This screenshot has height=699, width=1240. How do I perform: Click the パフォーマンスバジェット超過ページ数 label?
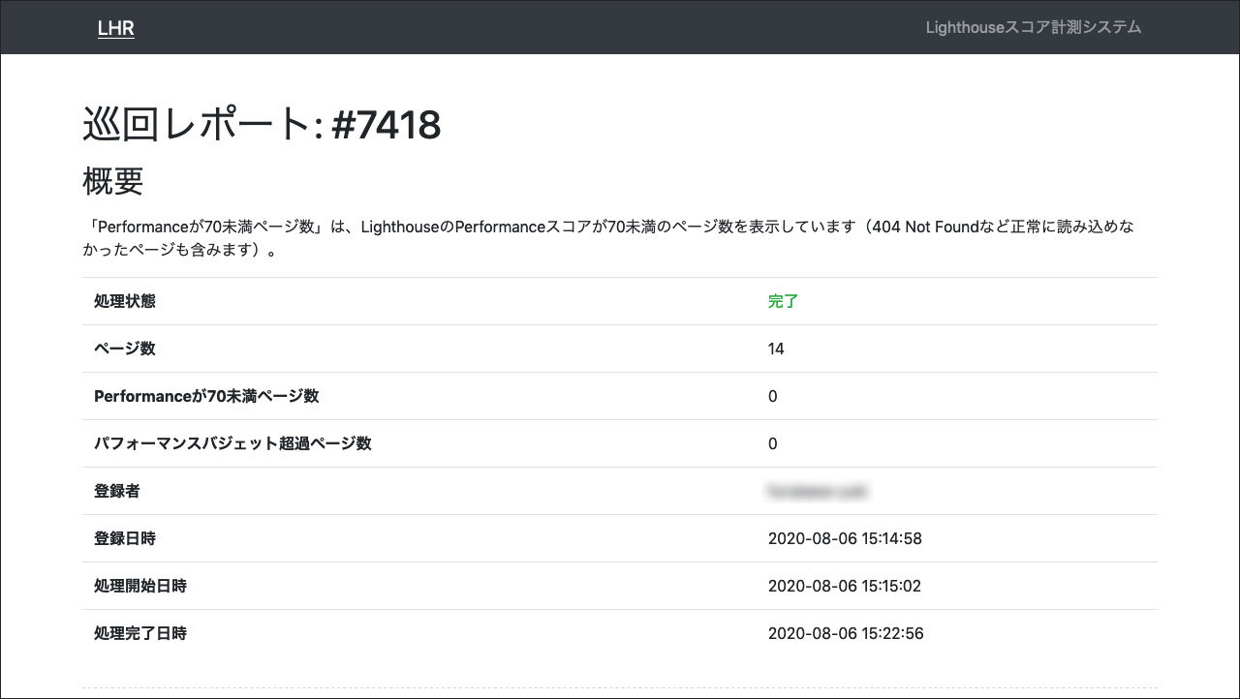[232, 443]
